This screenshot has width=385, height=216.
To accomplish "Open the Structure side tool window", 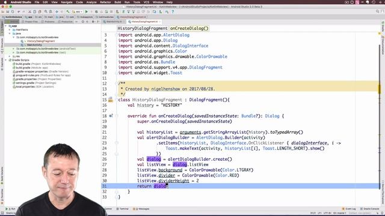I will click(x=2, y=46).
